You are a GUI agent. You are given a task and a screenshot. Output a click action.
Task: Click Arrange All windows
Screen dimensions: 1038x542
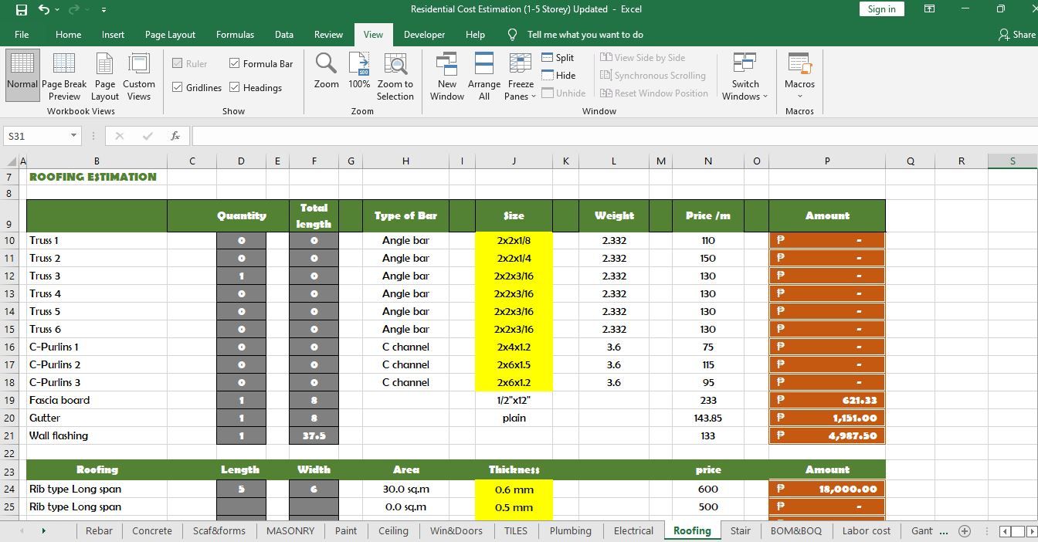tap(484, 76)
